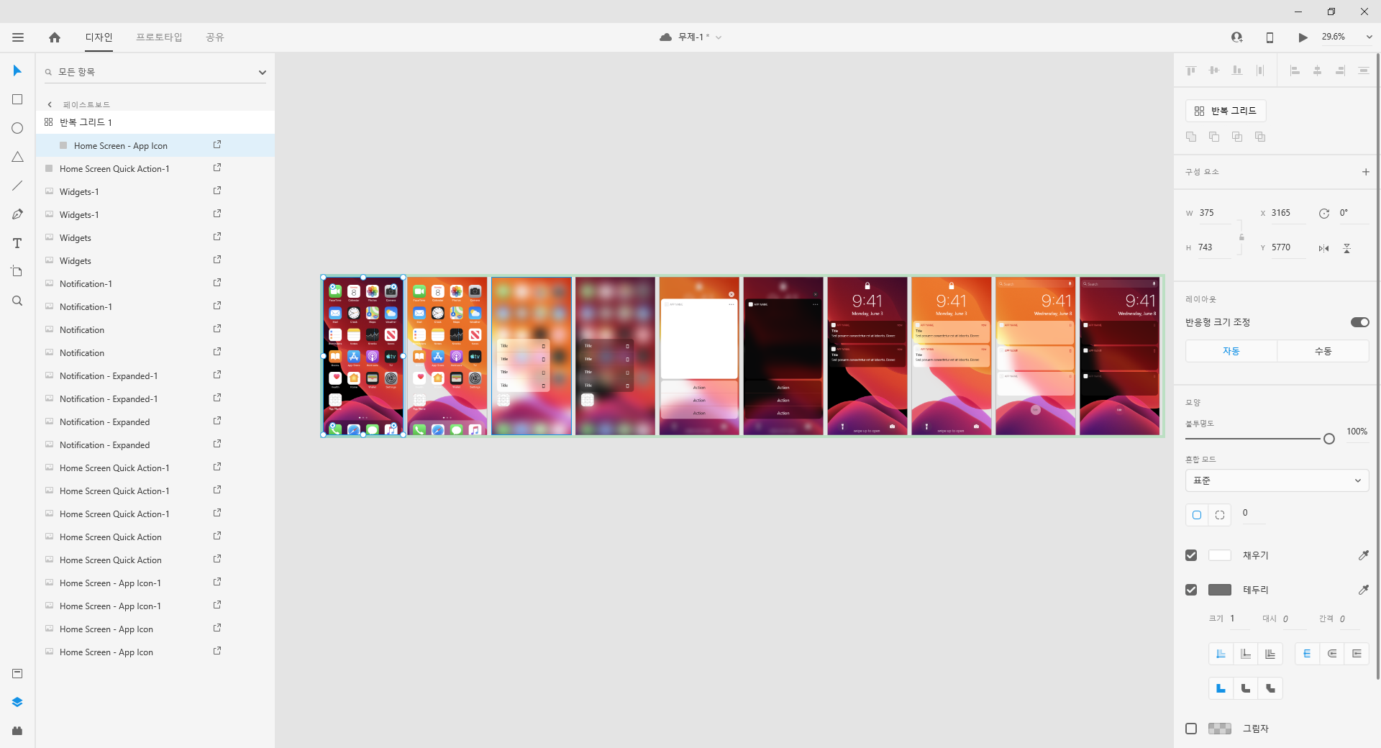Viewport: 1381px width, 748px height.
Task: Align selection middle vertically
Action: [1214, 70]
